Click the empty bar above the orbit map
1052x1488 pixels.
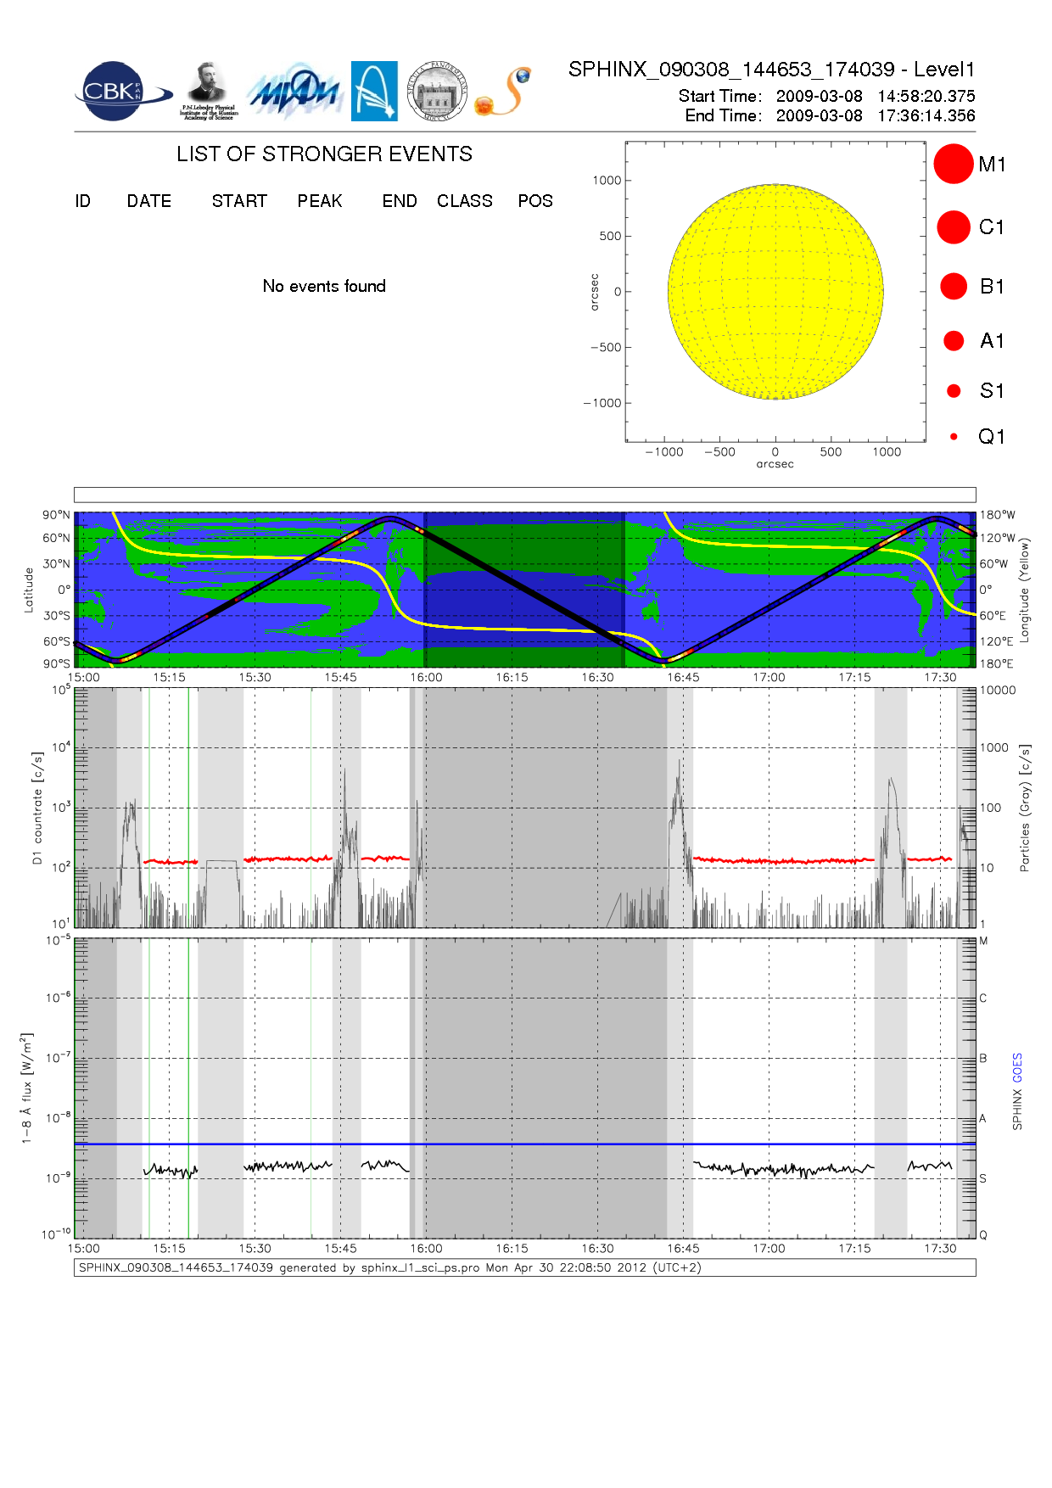click(524, 495)
